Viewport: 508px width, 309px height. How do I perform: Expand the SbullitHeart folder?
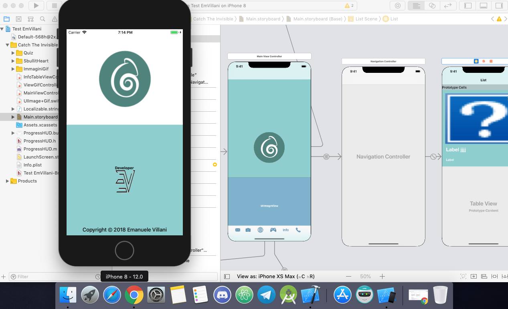click(x=13, y=61)
